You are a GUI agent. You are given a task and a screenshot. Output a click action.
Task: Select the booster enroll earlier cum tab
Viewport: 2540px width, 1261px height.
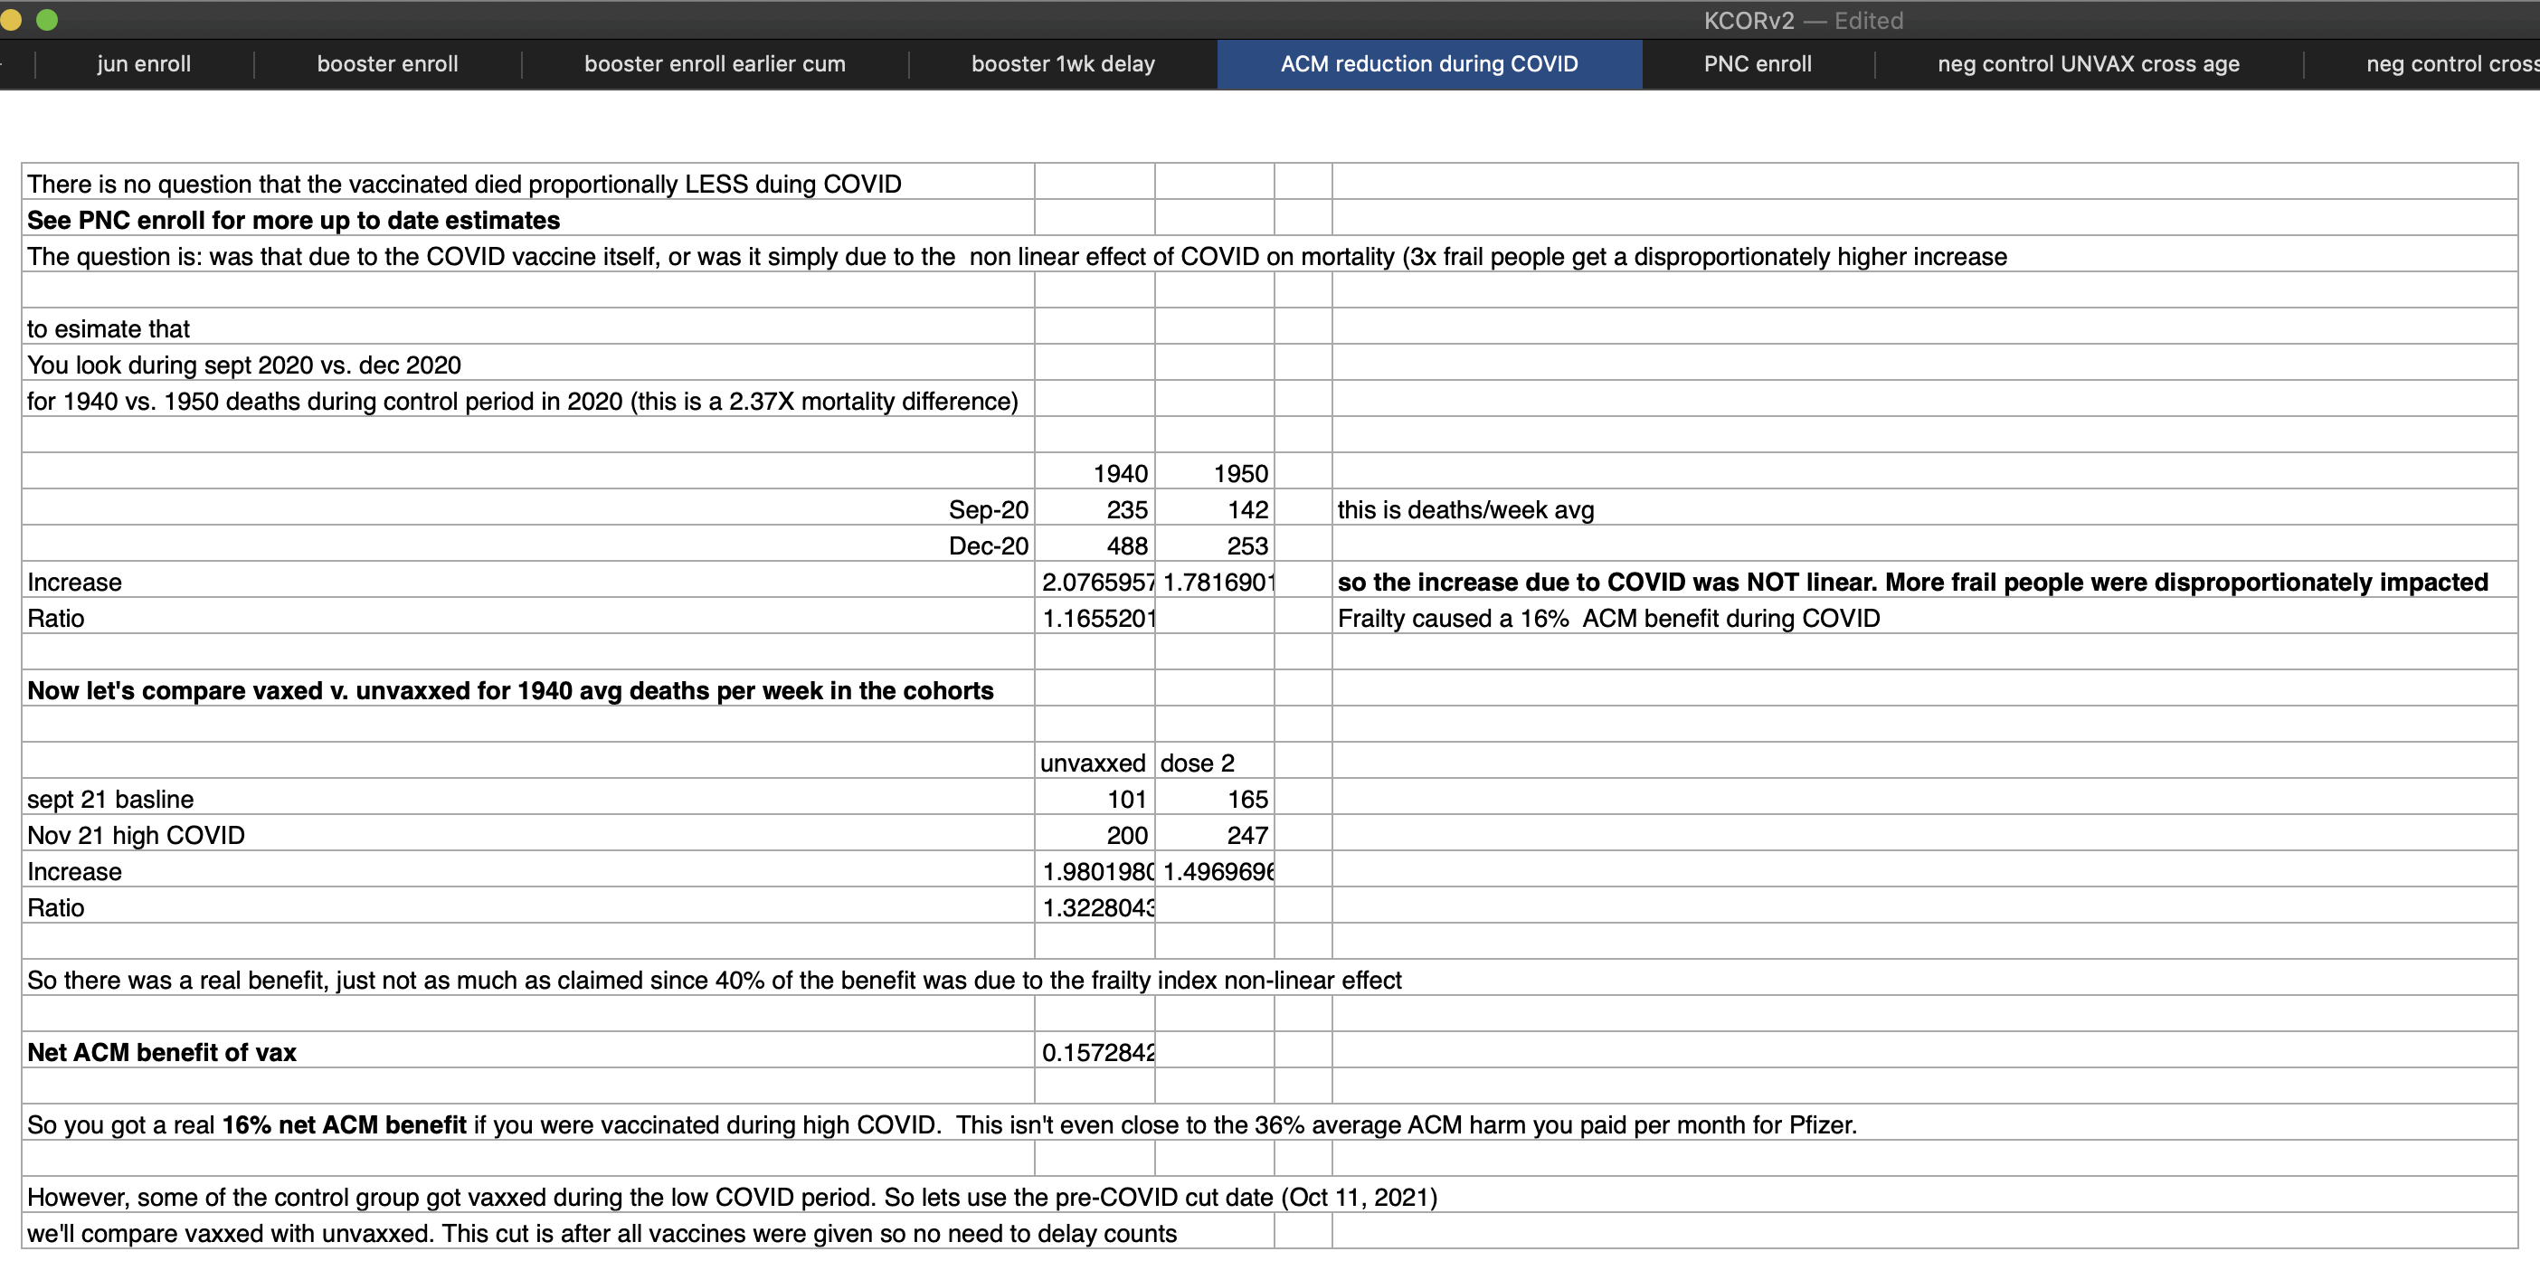[x=715, y=64]
